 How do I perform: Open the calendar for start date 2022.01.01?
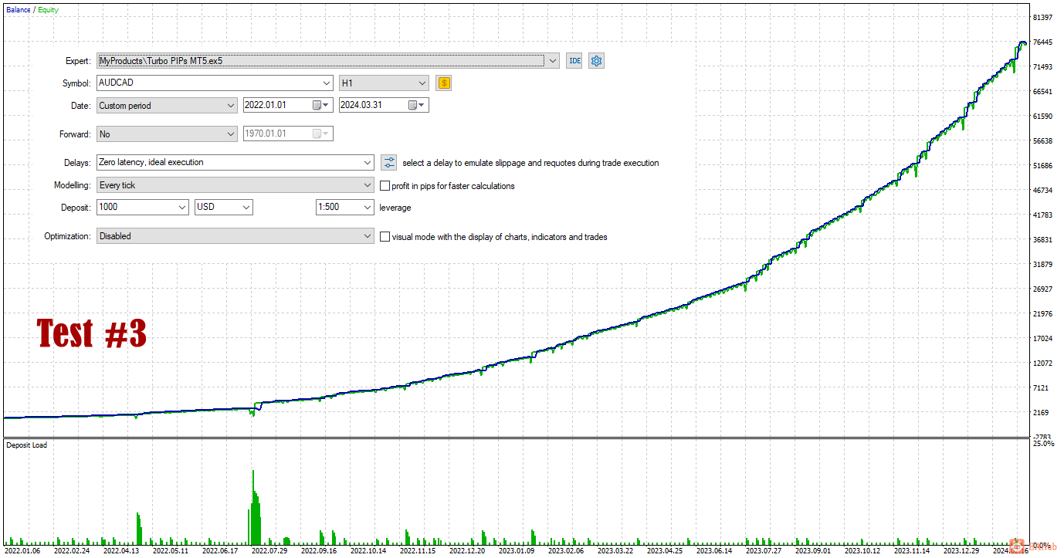[322, 106]
